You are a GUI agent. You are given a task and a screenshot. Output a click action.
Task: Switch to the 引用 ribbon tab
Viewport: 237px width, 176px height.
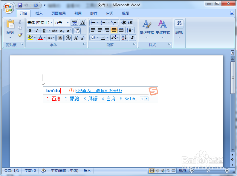(x=78, y=13)
